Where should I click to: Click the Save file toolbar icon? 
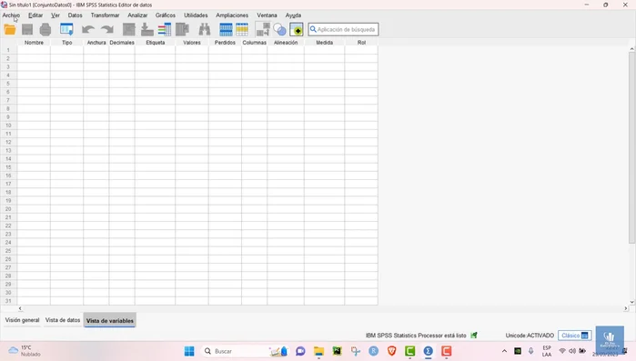(27, 30)
